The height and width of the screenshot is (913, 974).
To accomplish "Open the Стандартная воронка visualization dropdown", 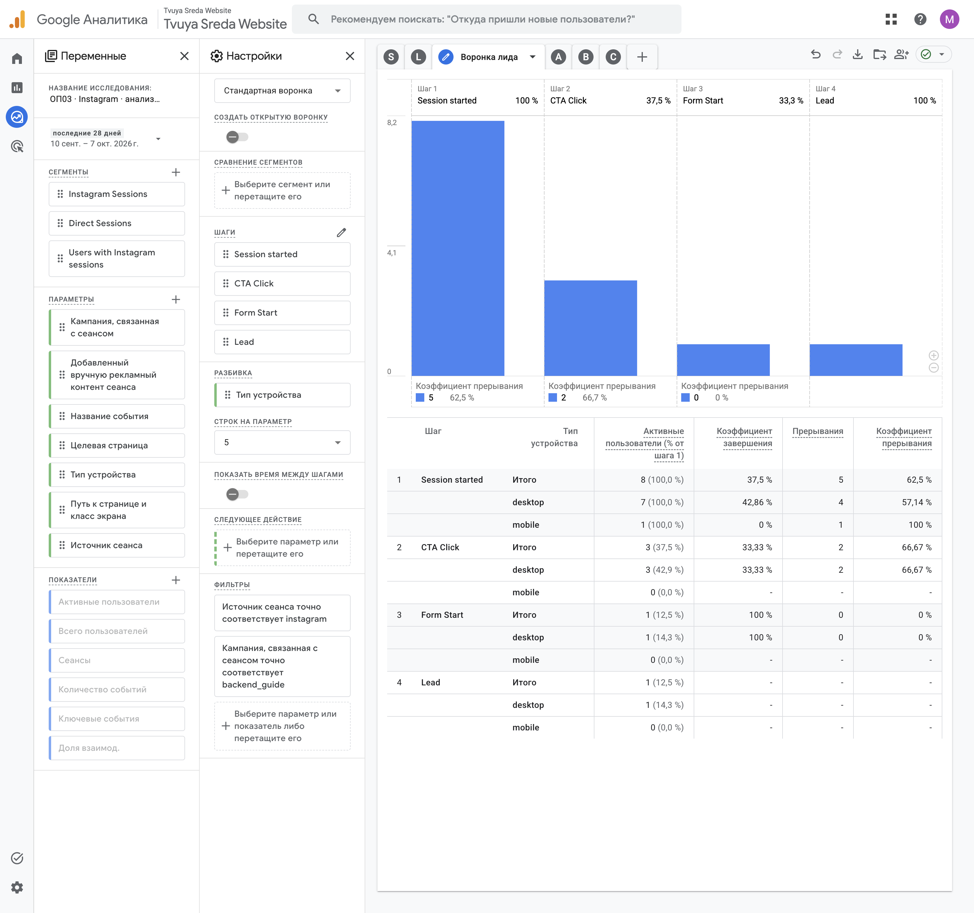I will (282, 91).
